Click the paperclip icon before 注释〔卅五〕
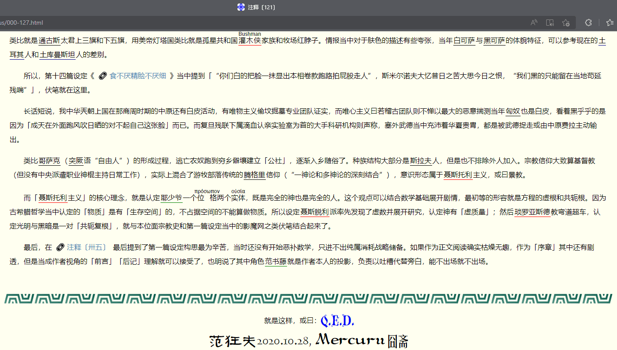Viewport: 617px width, 350px height. [61, 247]
